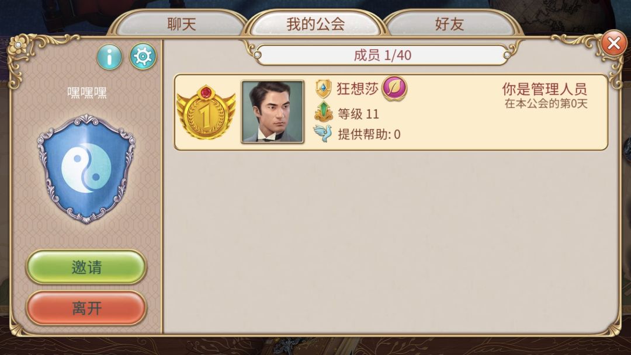
Task: Tap the blue gem shield rank icon
Action: click(324, 89)
